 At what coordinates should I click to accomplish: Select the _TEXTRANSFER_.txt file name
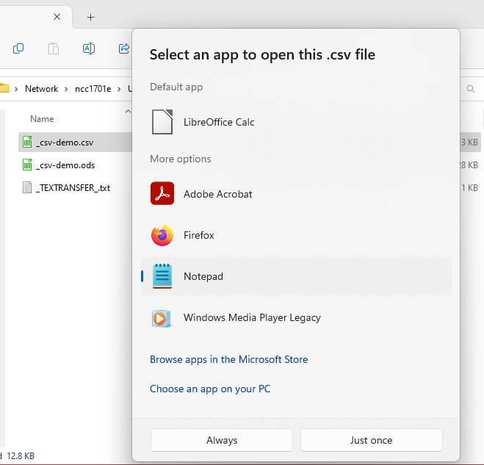(73, 188)
